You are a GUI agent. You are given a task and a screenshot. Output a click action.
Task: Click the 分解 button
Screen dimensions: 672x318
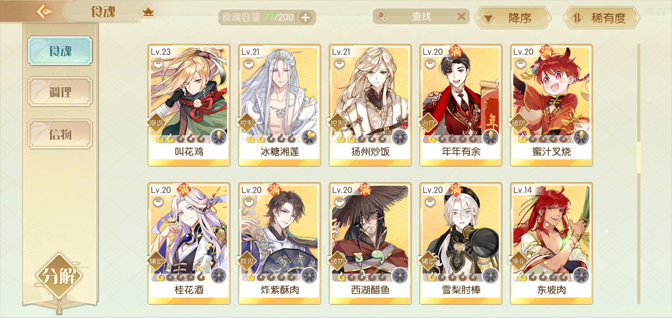[59, 276]
